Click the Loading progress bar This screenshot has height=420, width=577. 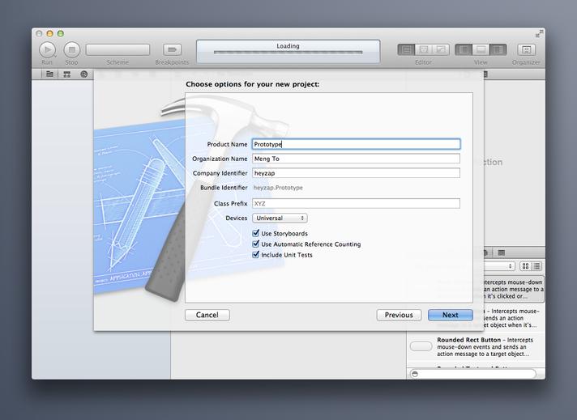pyautogui.click(x=288, y=52)
